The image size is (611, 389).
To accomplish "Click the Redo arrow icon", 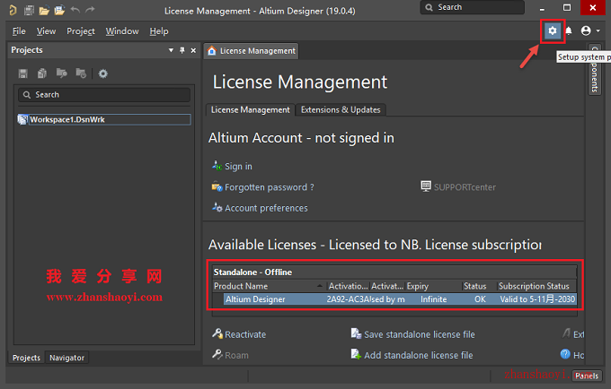I will pyautogui.click(x=90, y=10).
